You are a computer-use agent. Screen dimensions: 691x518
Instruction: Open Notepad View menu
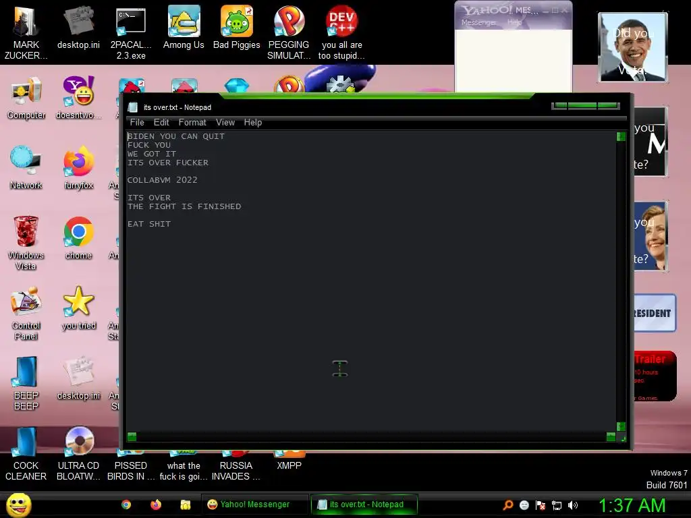(x=225, y=123)
